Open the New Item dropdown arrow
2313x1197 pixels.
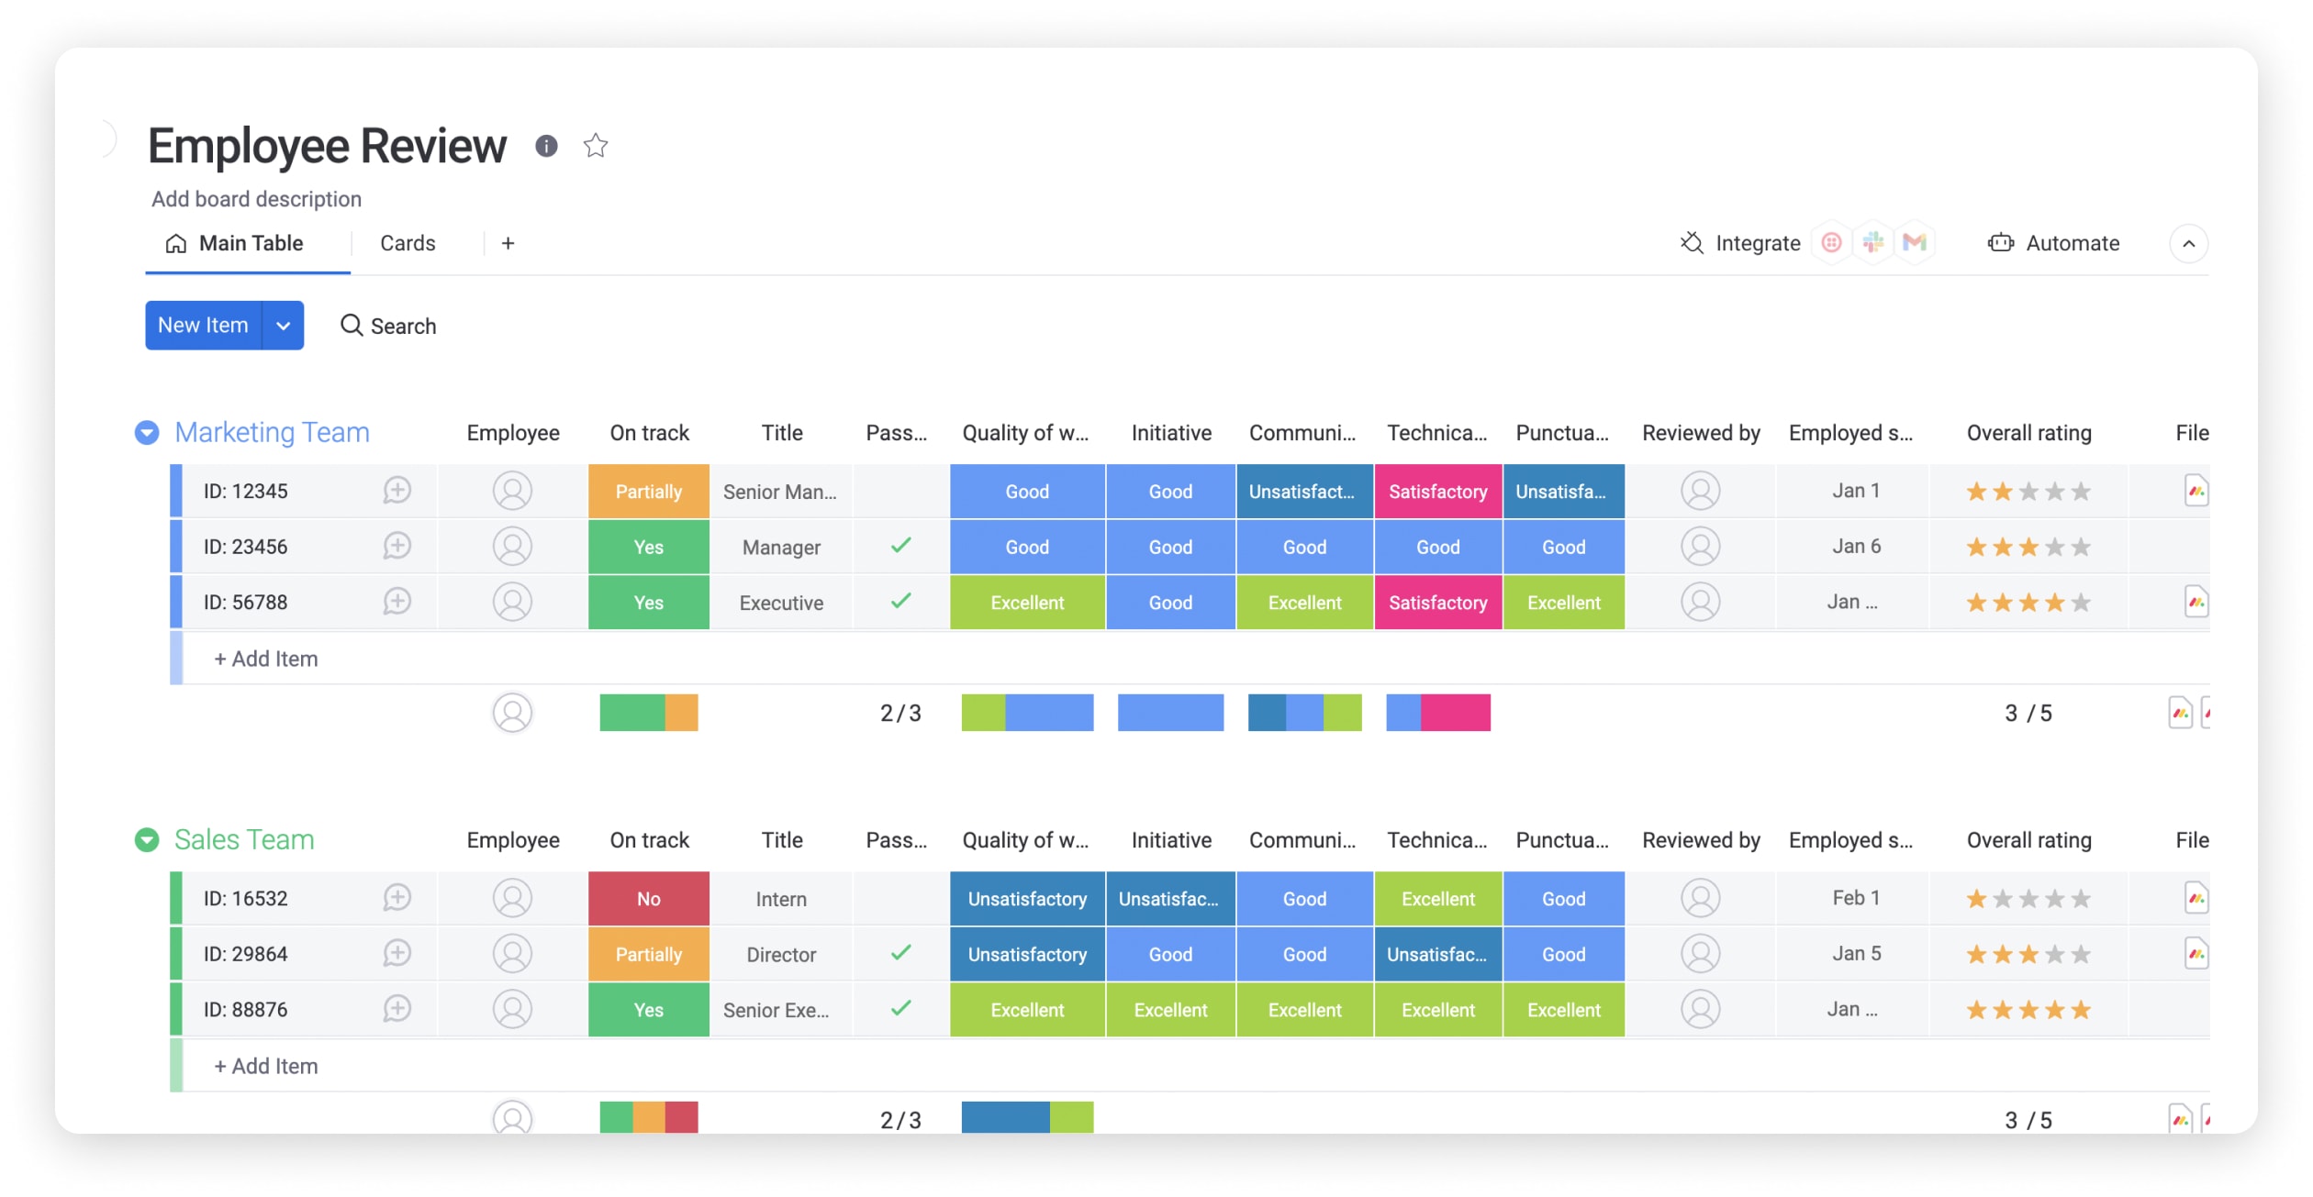point(284,326)
